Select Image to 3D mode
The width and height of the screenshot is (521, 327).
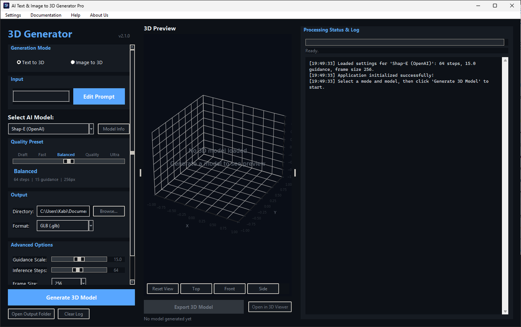point(87,63)
